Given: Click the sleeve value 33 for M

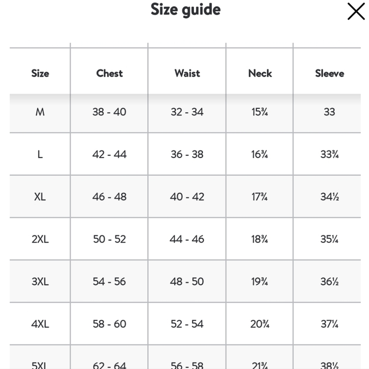Looking at the screenshot, I should pos(330,112).
